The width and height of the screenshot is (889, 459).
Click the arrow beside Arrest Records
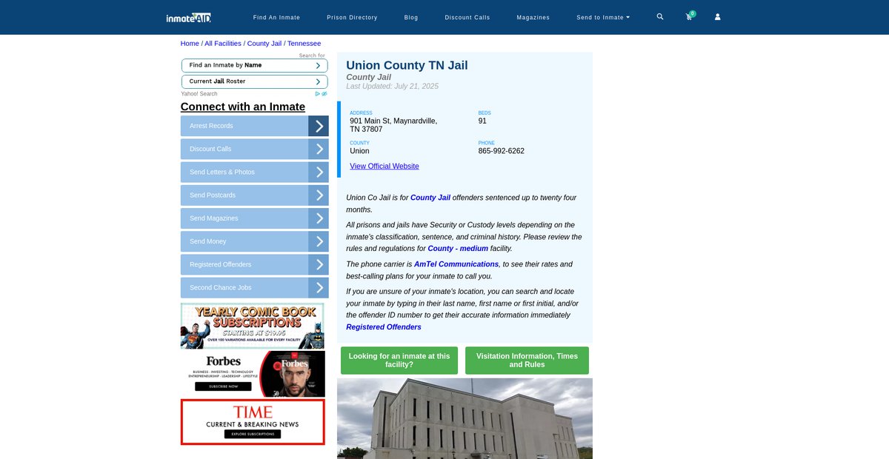click(319, 126)
